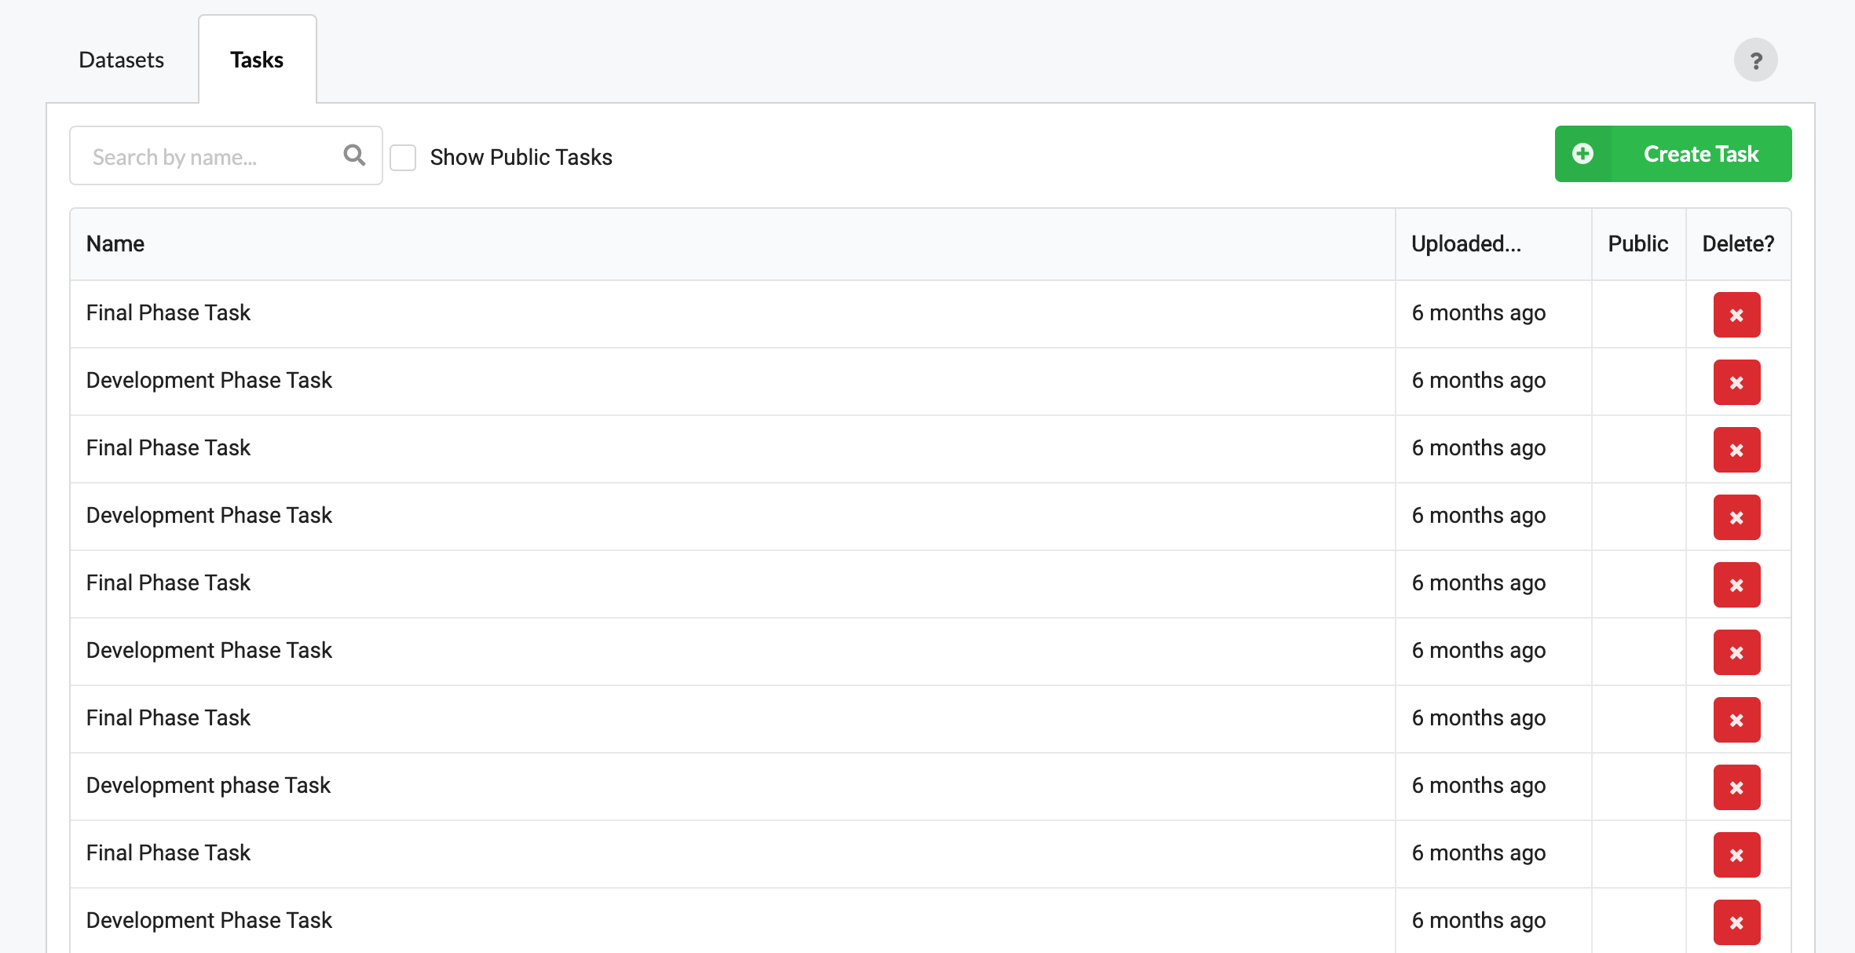Delete the topmost Development Phase Task
Viewport: 1855px width, 953px height.
1736,381
